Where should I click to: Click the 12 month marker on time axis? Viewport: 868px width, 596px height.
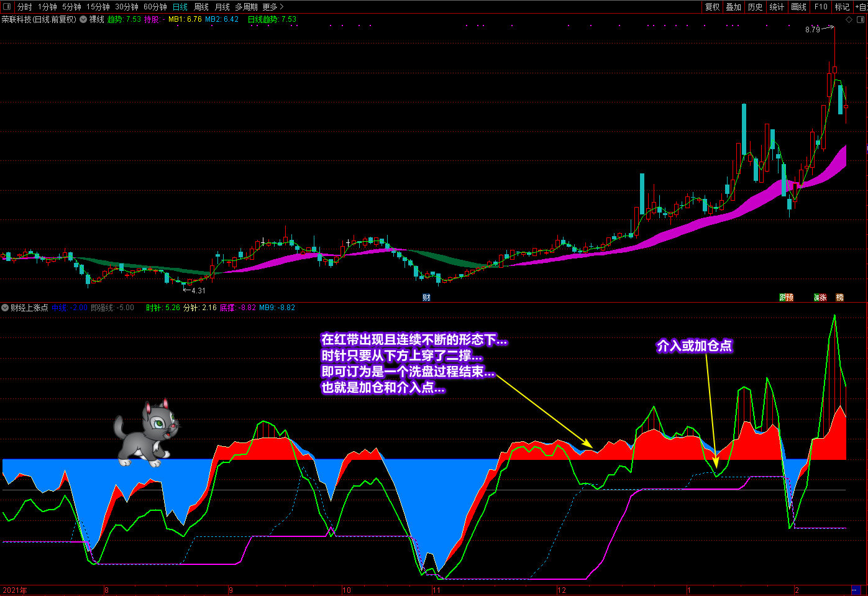562,590
